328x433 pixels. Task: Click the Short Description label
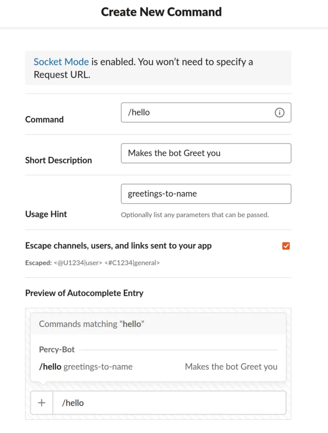click(58, 160)
